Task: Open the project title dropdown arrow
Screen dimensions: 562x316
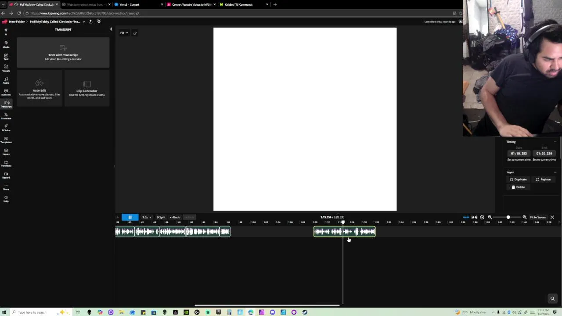Action: (x=83, y=22)
